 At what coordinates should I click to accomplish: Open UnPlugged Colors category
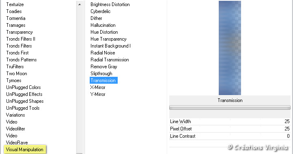coord(24,87)
